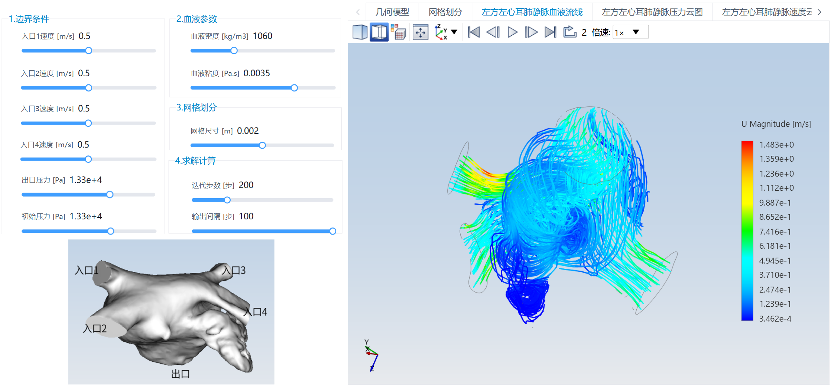Click the 初始压力 slider handle
Viewport: 834px width, 390px height.
(x=110, y=231)
